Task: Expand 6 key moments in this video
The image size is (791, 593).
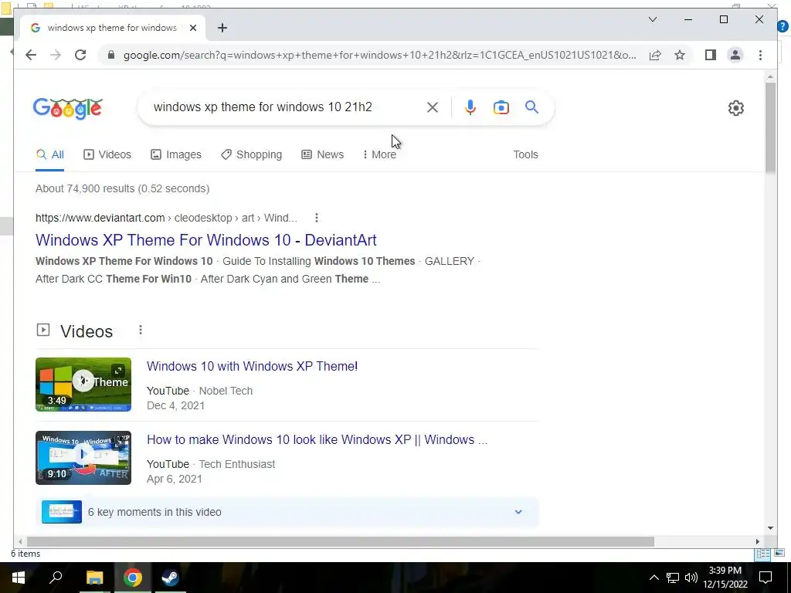Action: (x=287, y=512)
